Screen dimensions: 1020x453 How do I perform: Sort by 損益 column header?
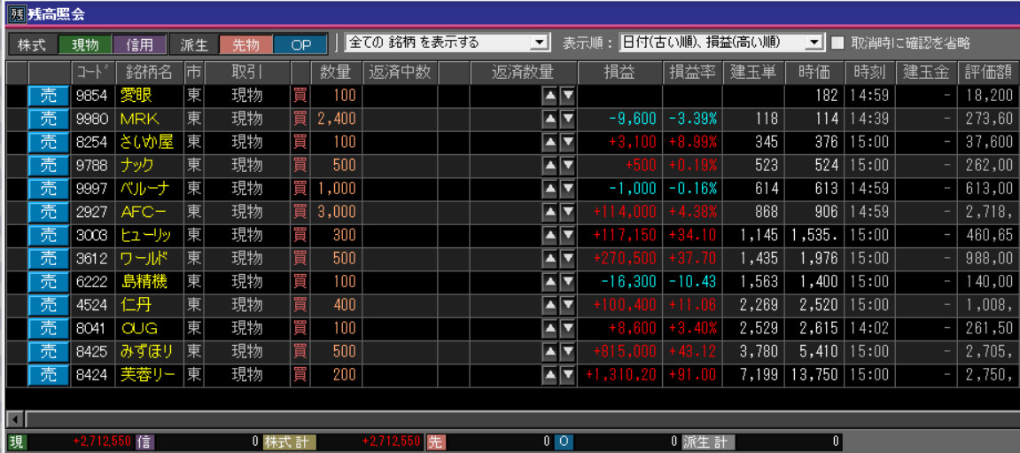coord(619,72)
